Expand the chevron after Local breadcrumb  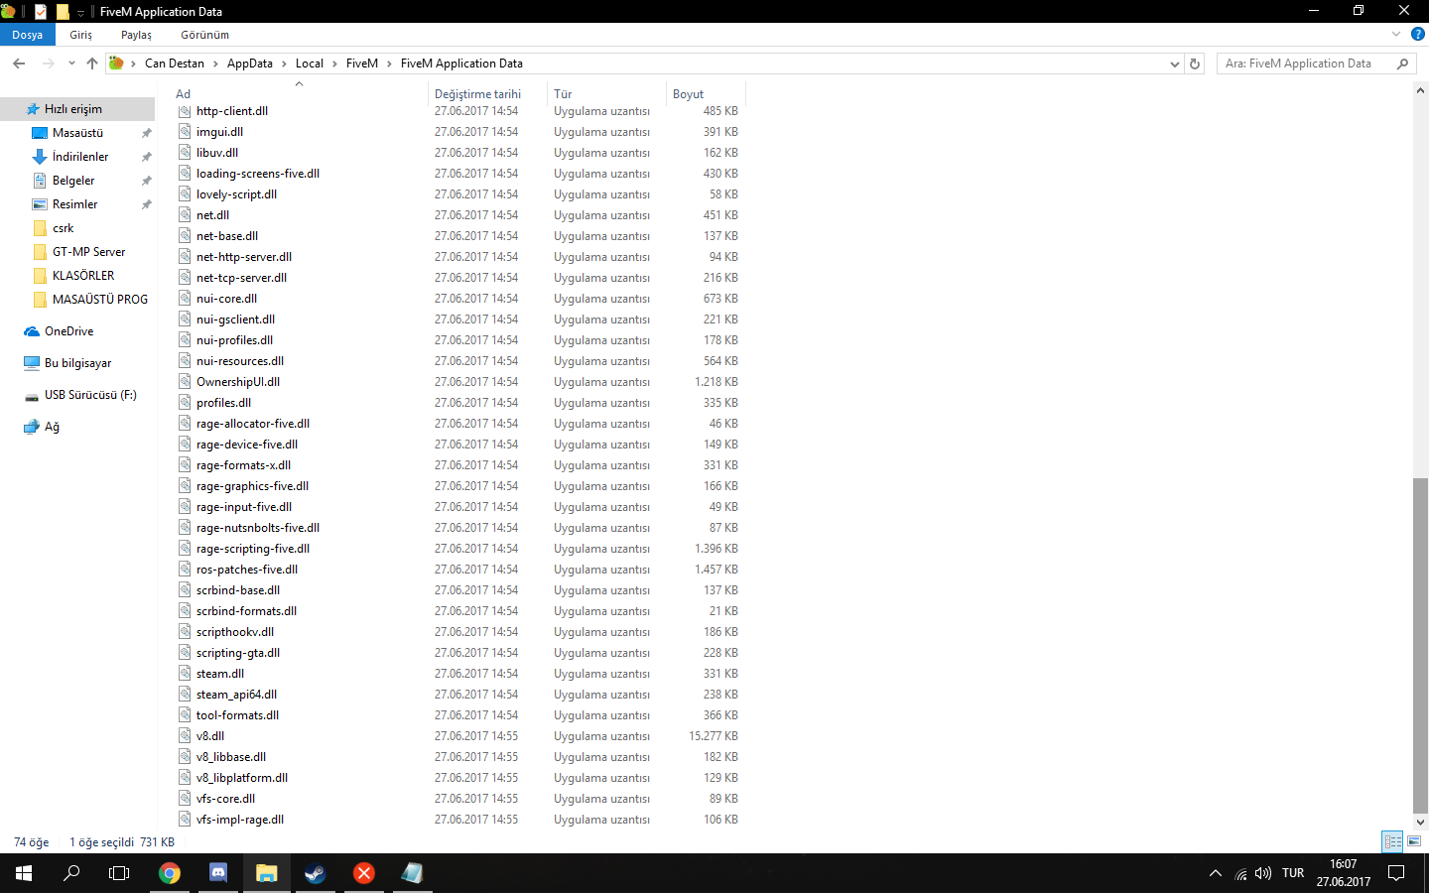[x=334, y=64]
